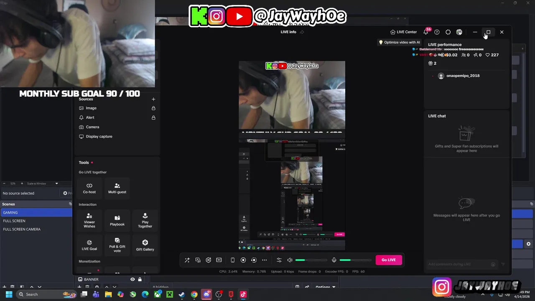This screenshot has width=535, height=301.
Task: Open the audio mixer settings icon
Action: click(279, 260)
